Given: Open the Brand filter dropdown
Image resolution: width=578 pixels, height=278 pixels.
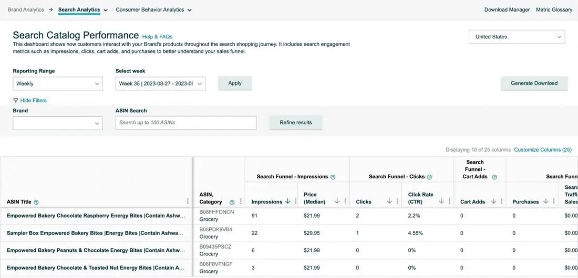Looking at the screenshot, I should pyautogui.click(x=57, y=123).
